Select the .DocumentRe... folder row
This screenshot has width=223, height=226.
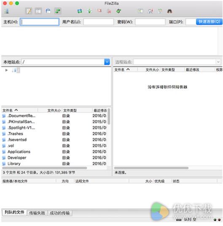coord(54,116)
